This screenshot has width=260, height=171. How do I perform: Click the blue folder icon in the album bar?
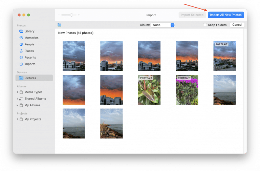click(x=59, y=25)
